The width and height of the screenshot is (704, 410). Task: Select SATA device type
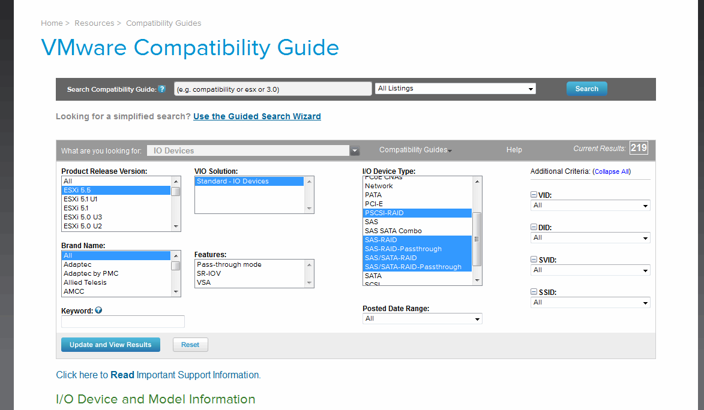(417, 276)
